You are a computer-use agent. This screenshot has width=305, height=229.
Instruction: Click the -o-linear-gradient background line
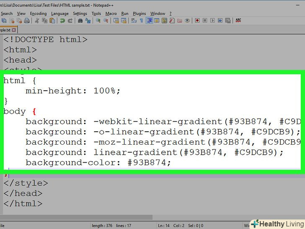pos(163,132)
